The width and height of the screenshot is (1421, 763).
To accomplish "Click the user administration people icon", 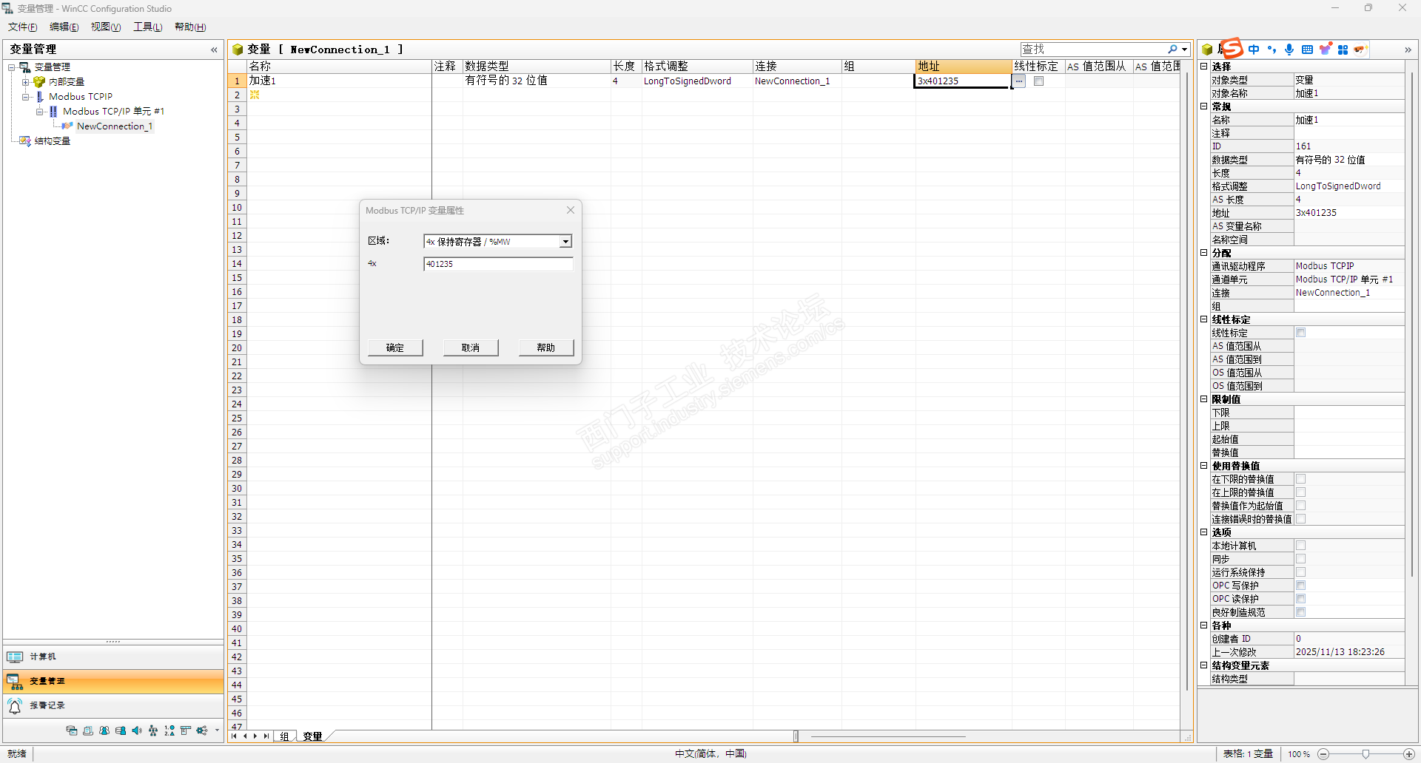I will pos(104,730).
